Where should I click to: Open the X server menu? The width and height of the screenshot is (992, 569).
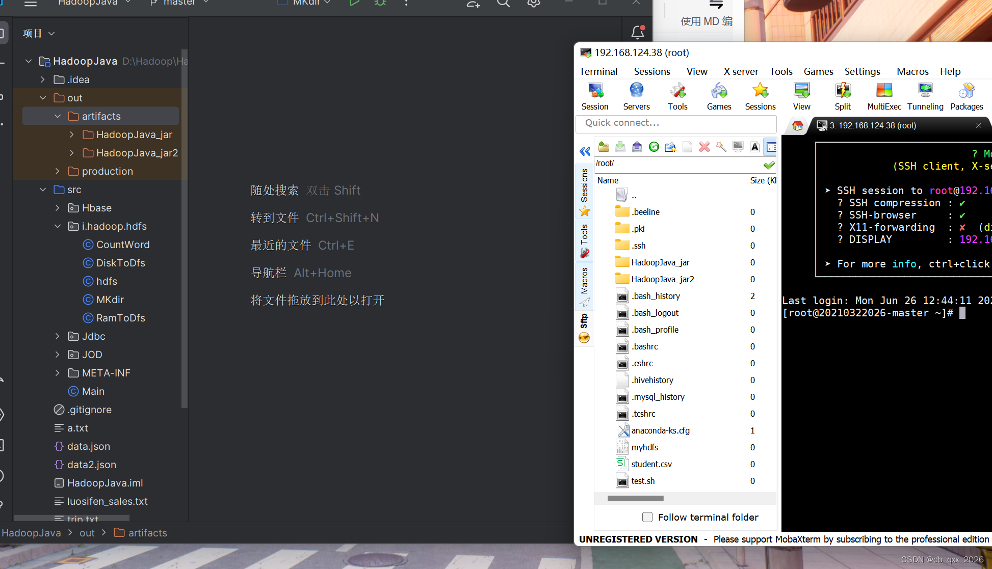tap(740, 71)
